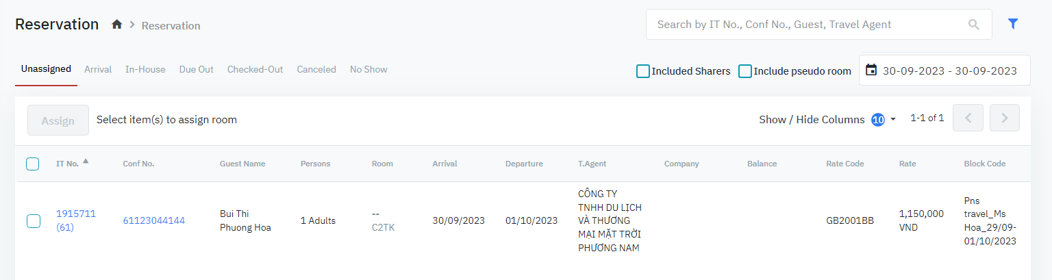The image size is (1052, 280).
Task: Check the select-all header checkbox
Action: [33, 164]
